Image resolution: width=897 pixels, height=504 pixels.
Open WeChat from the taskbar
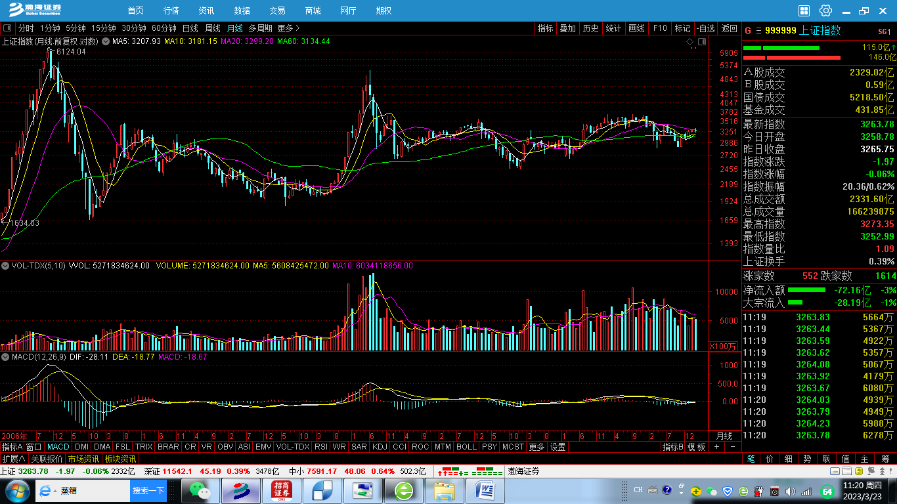point(199,490)
